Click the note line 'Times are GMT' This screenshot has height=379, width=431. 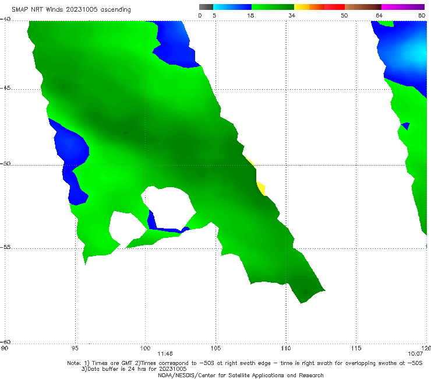(113, 363)
